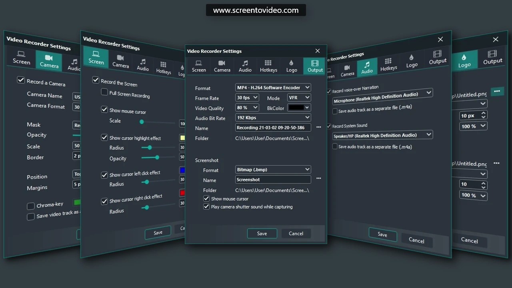Enable Full Screen Recording checkbox
The height and width of the screenshot is (288, 512).
coord(104,92)
